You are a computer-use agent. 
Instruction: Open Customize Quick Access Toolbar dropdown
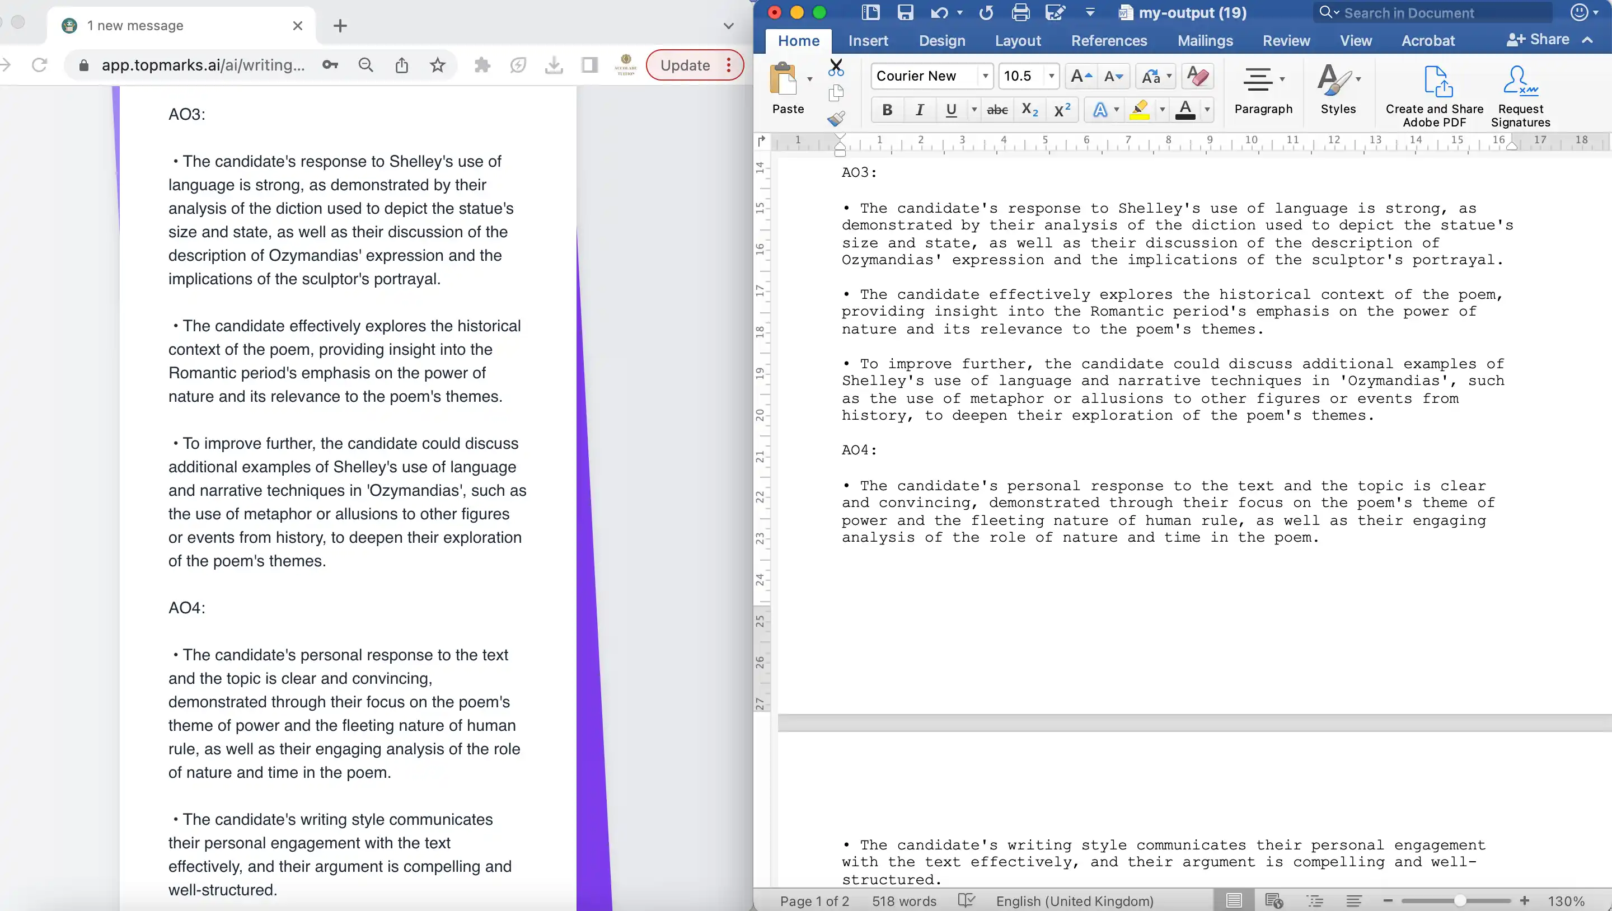[x=1089, y=12]
